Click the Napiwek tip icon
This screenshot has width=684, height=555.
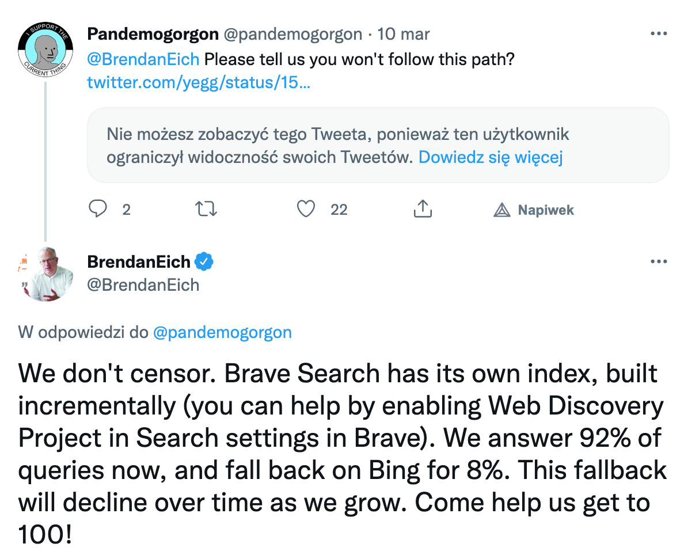coord(502,210)
